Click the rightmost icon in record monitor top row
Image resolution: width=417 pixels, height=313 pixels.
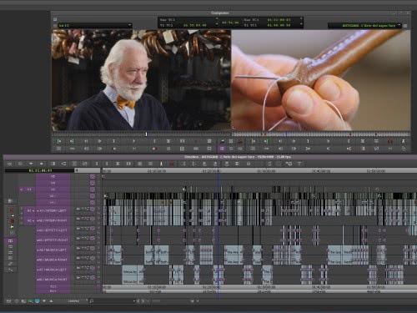coord(404,141)
